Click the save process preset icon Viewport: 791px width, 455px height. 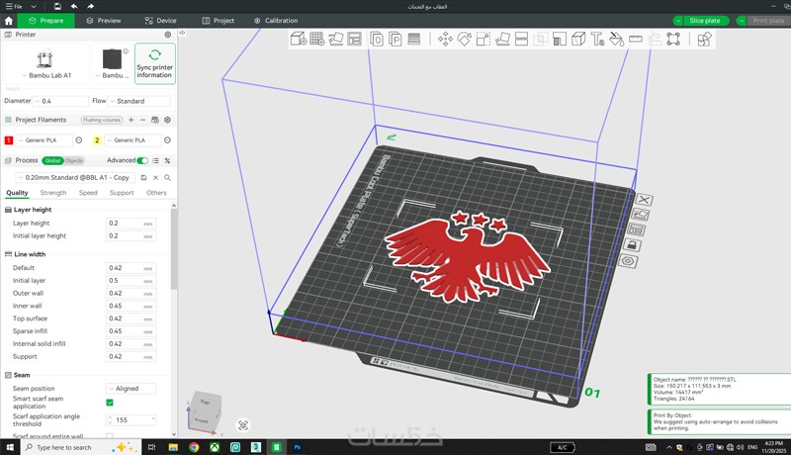[x=143, y=178]
